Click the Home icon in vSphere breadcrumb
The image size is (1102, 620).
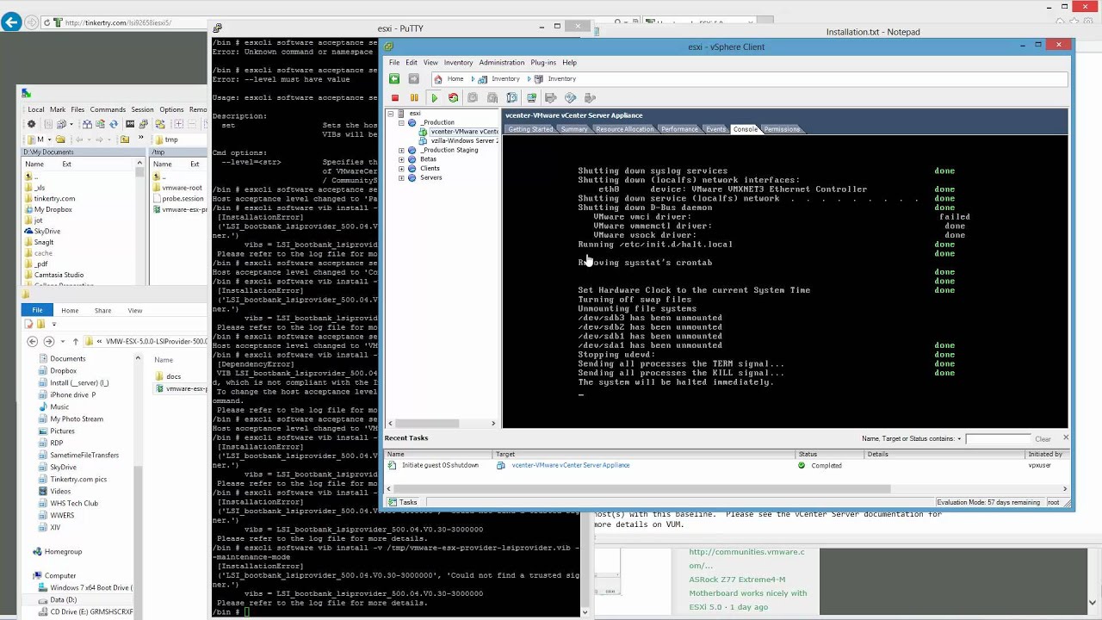[x=438, y=79]
